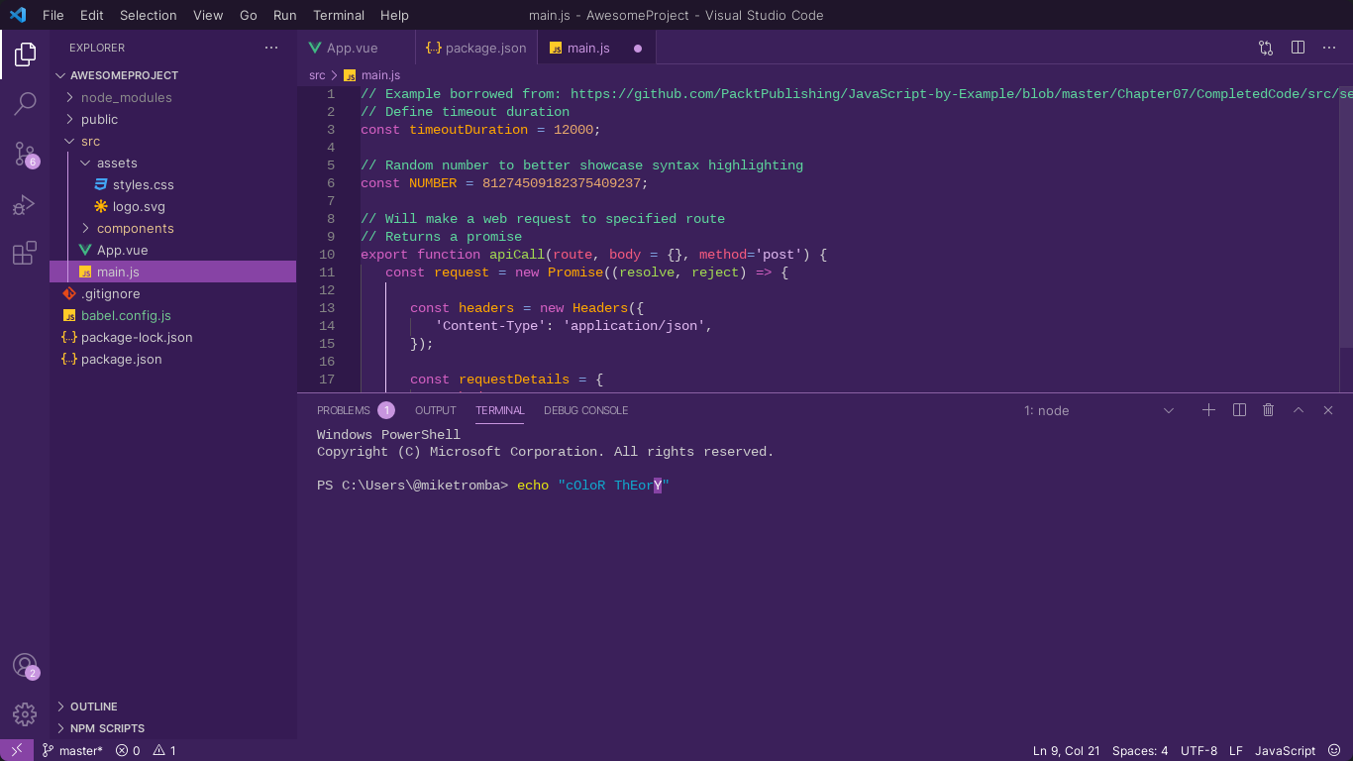Open the View menu
Screen dimensions: 1353x761
coord(208,15)
